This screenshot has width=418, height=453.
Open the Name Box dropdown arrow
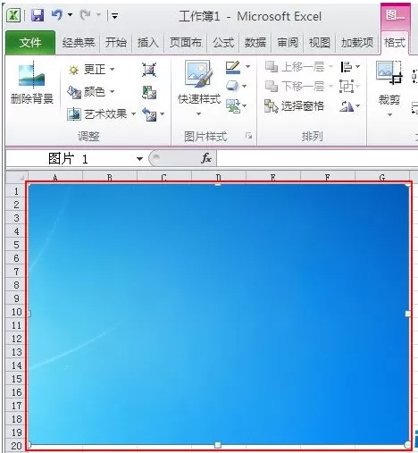tap(139, 159)
